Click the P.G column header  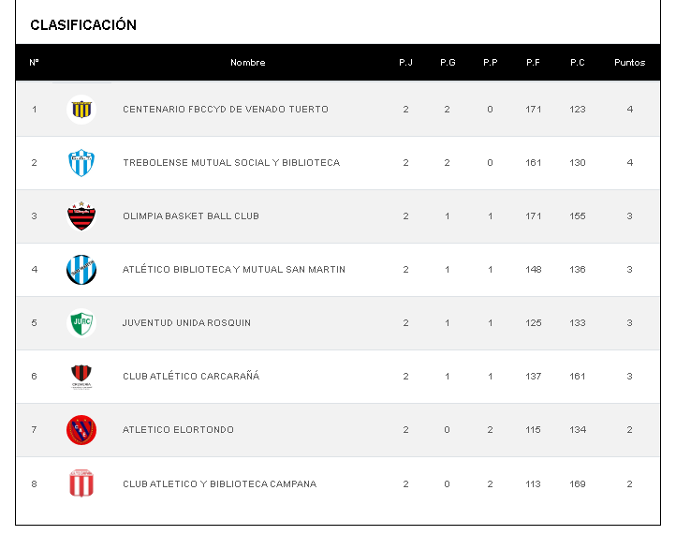[x=448, y=63]
